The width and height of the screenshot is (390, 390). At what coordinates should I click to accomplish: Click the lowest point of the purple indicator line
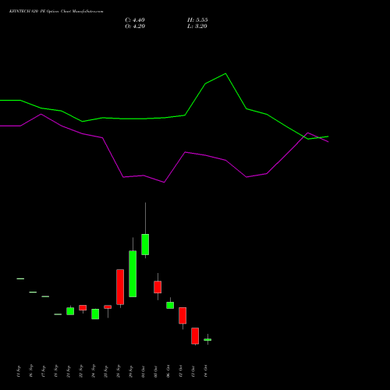point(164,183)
